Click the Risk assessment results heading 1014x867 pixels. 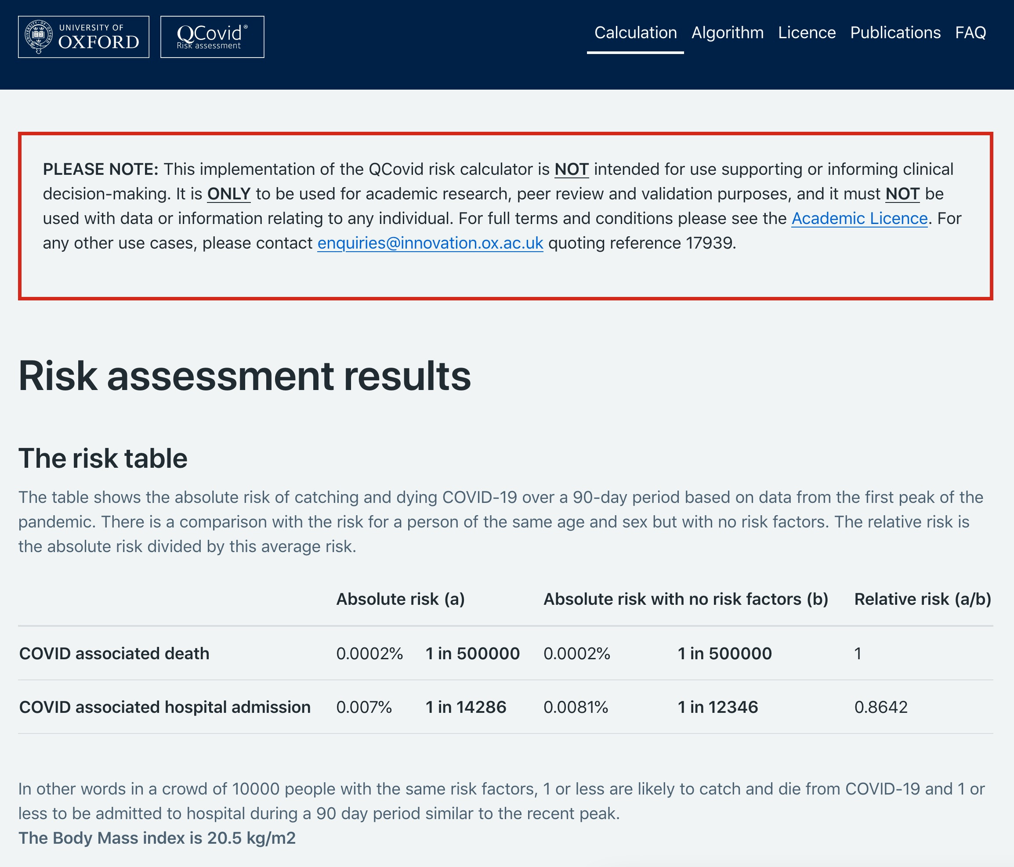pyautogui.click(x=244, y=376)
